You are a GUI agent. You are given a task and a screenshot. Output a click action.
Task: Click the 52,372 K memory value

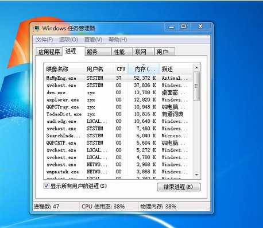(145, 78)
